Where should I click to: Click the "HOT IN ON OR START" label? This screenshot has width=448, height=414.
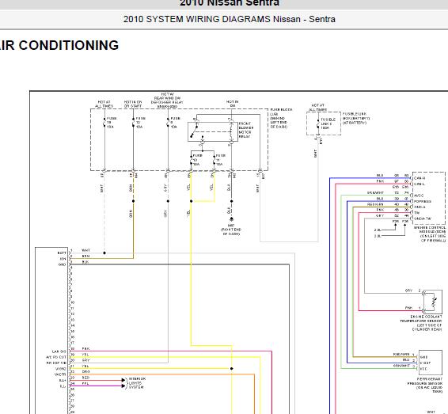133,104
